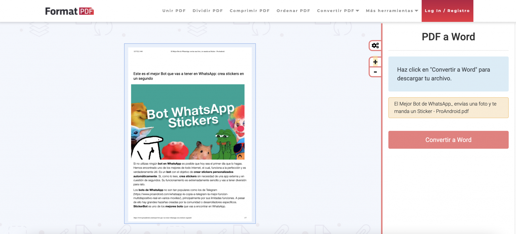The height and width of the screenshot is (234, 516).
Task: Click the ProAndroid.pdf filename box
Action: pyautogui.click(x=448, y=107)
